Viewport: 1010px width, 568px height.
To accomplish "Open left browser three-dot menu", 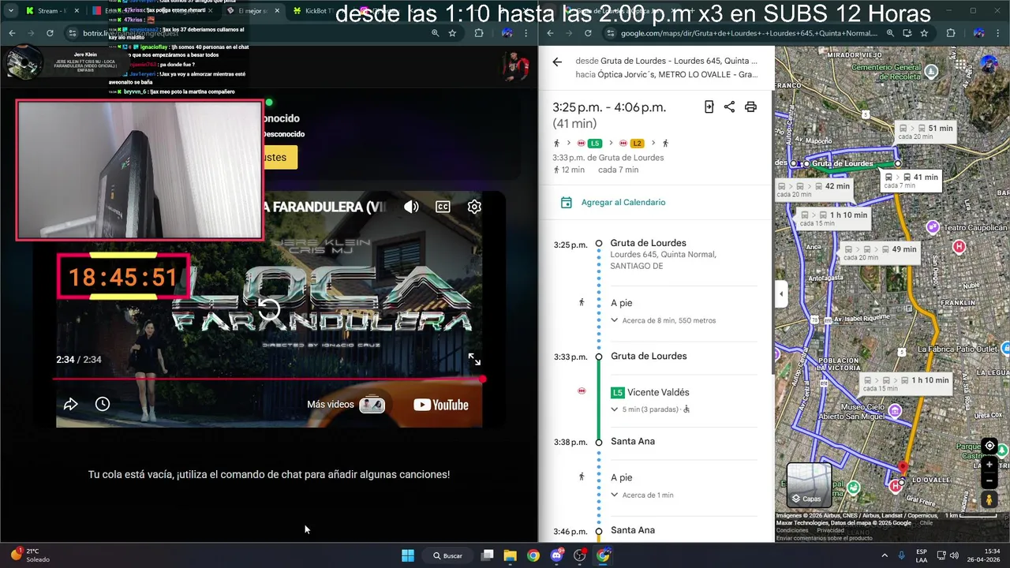I will coord(526,33).
